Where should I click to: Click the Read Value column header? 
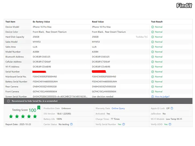pos(98,22)
